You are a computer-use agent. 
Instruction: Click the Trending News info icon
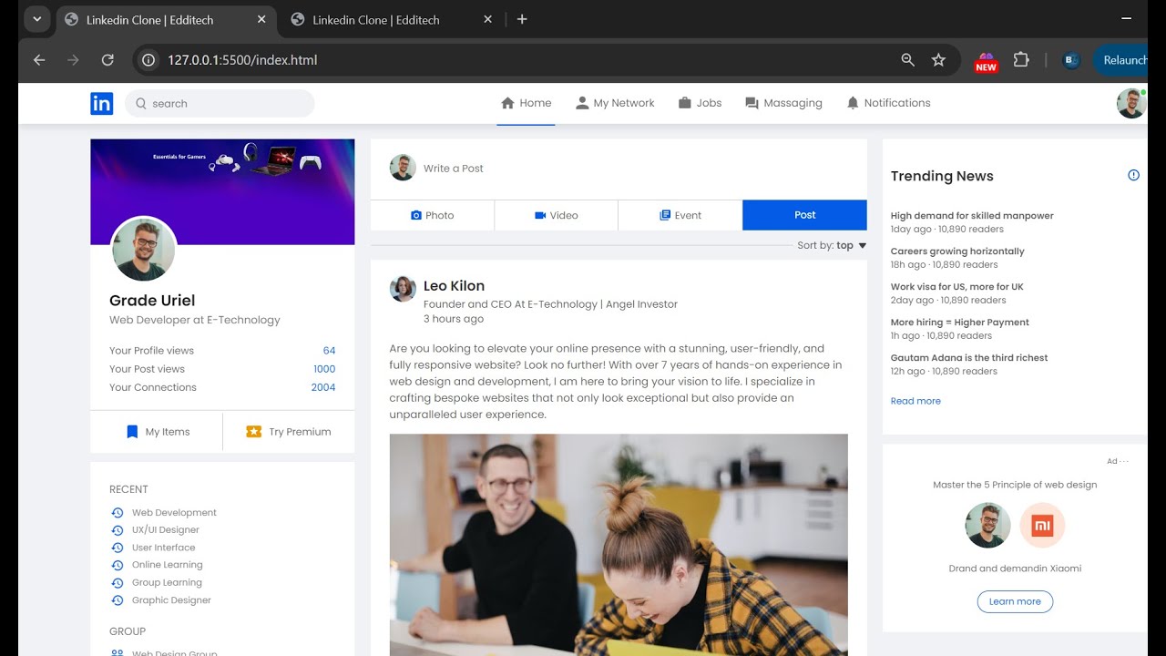click(1133, 175)
